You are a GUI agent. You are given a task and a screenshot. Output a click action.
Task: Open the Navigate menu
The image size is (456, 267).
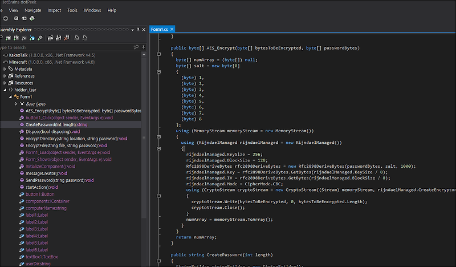point(33,10)
